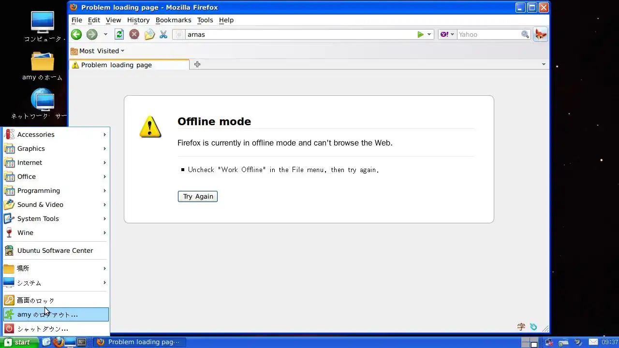Screen dimensions: 619x348
Task: Open the address bar dropdown arrow
Action: point(429,34)
